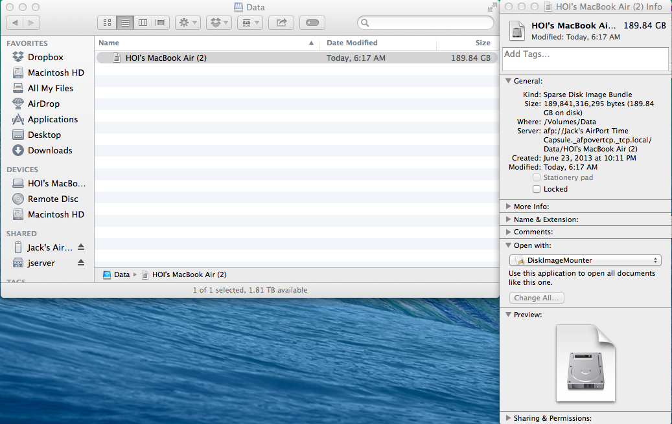Go forward with the Finder forward arrow

click(31, 23)
